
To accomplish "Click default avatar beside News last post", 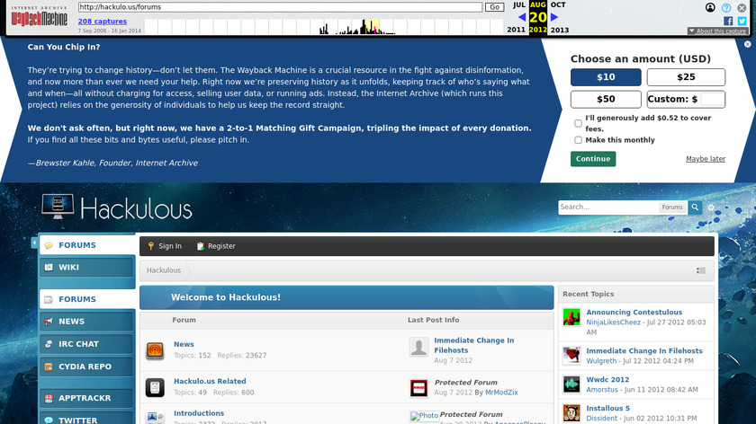I will tap(418, 347).
